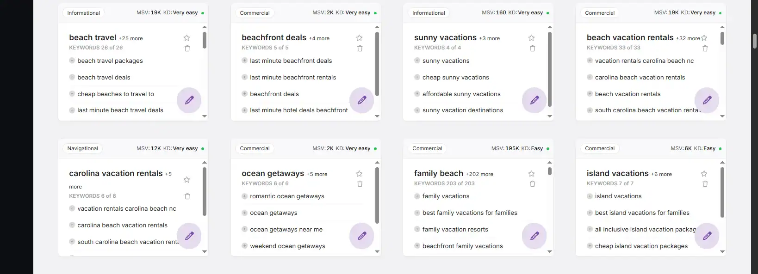The width and height of the screenshot is (758, 274).
Task: Open pencil editor for ocean getaways cluster
Action: pos(361,236)
